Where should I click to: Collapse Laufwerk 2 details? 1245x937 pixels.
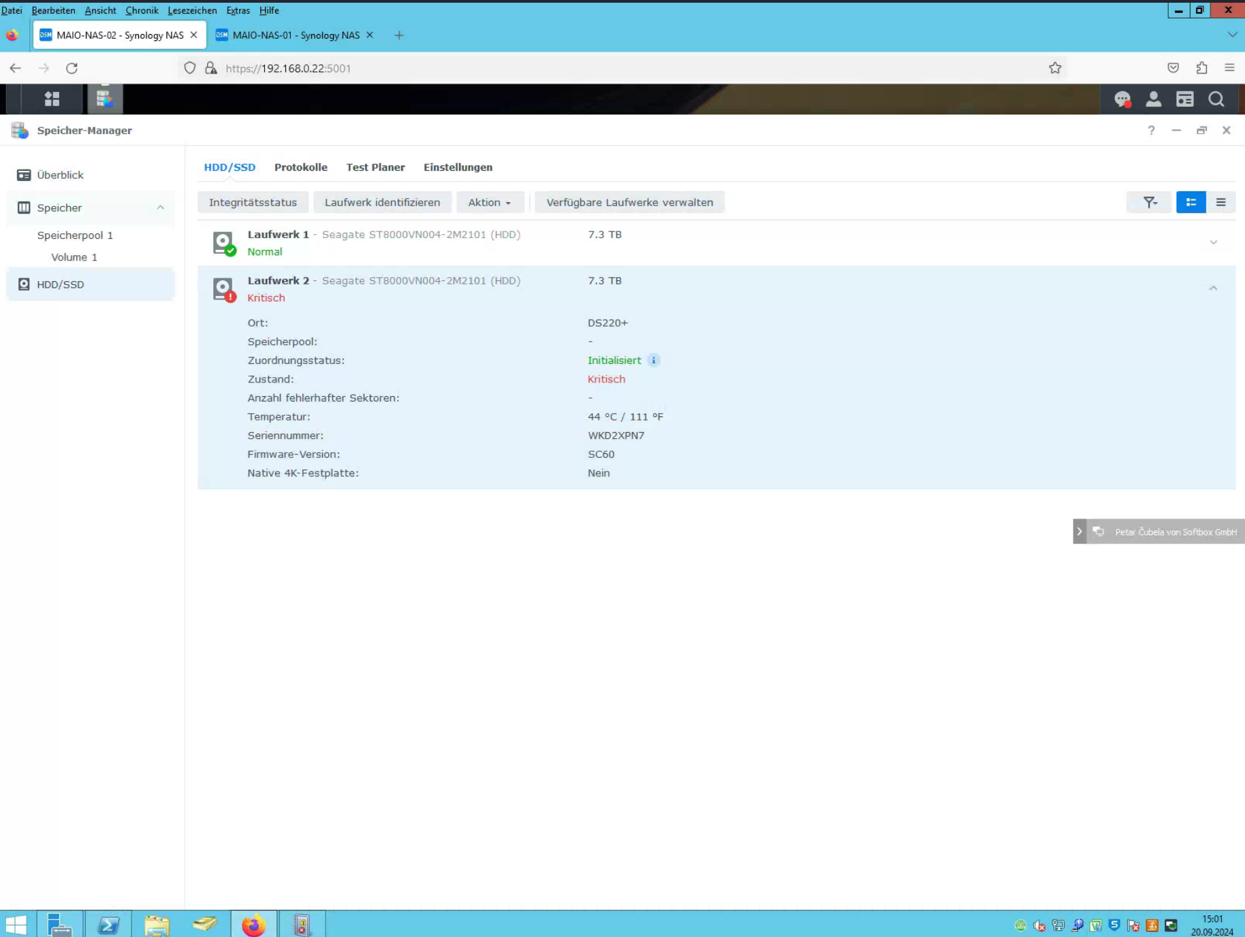coord(1213,289)
